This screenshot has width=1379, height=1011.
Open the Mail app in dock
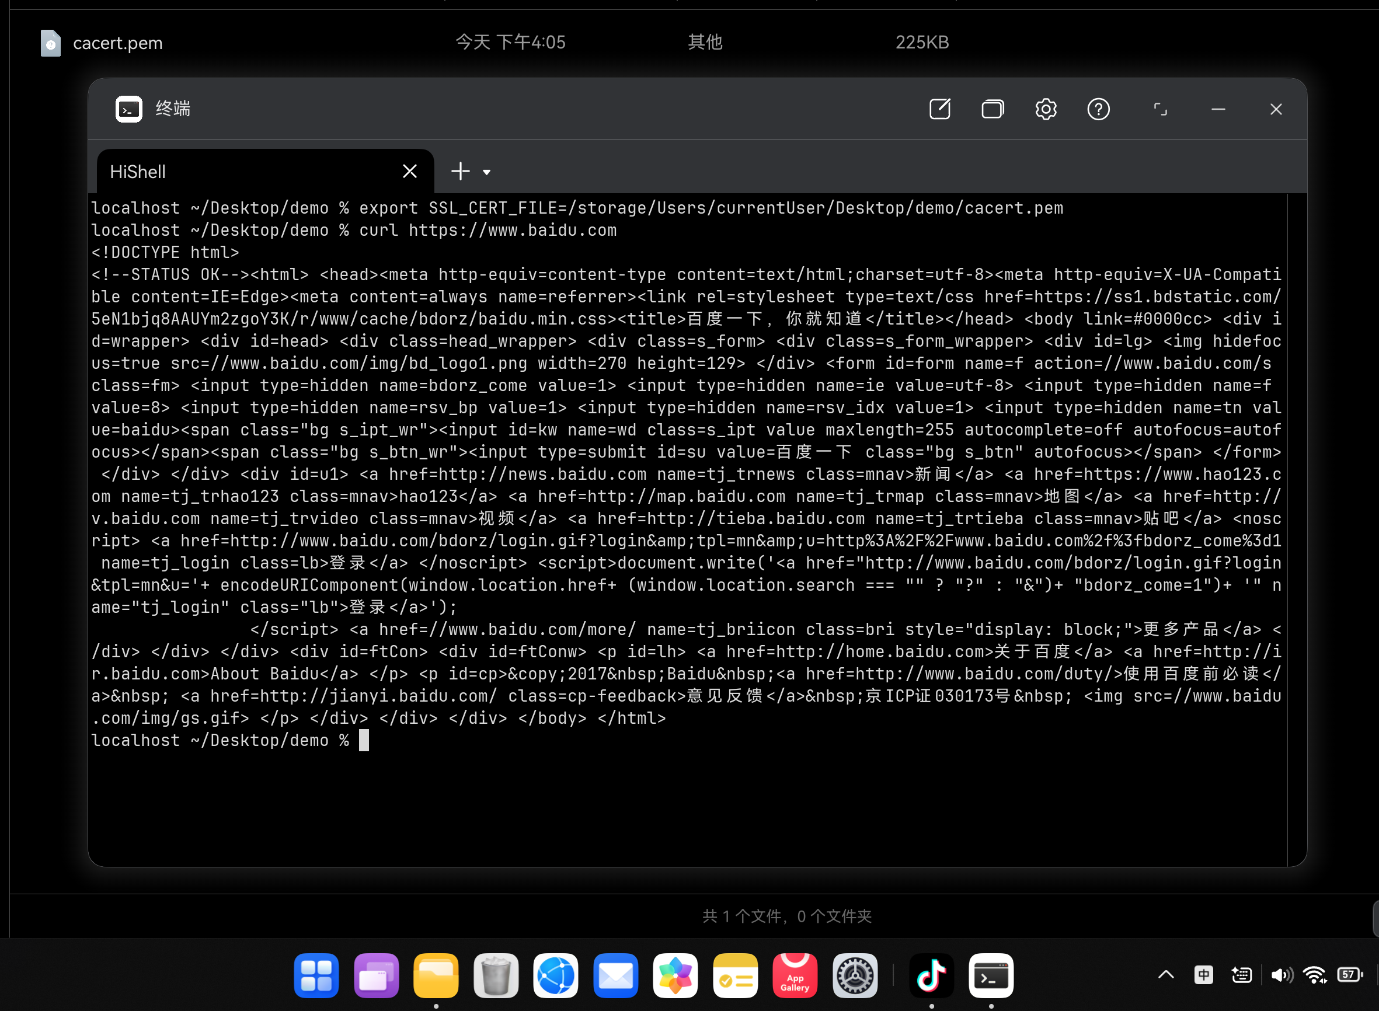[x=615, y=975]
